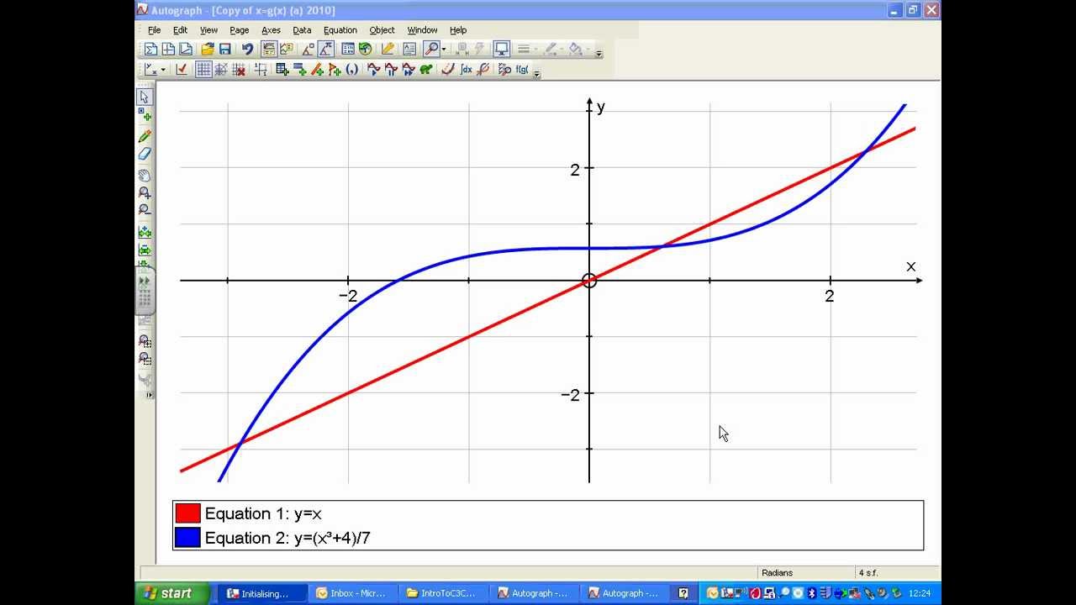
Task: Open the Equation menu
Action: 340,30
